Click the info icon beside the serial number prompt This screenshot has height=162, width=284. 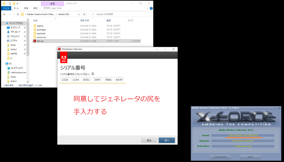pyautogui.click(x=93, y=74)
